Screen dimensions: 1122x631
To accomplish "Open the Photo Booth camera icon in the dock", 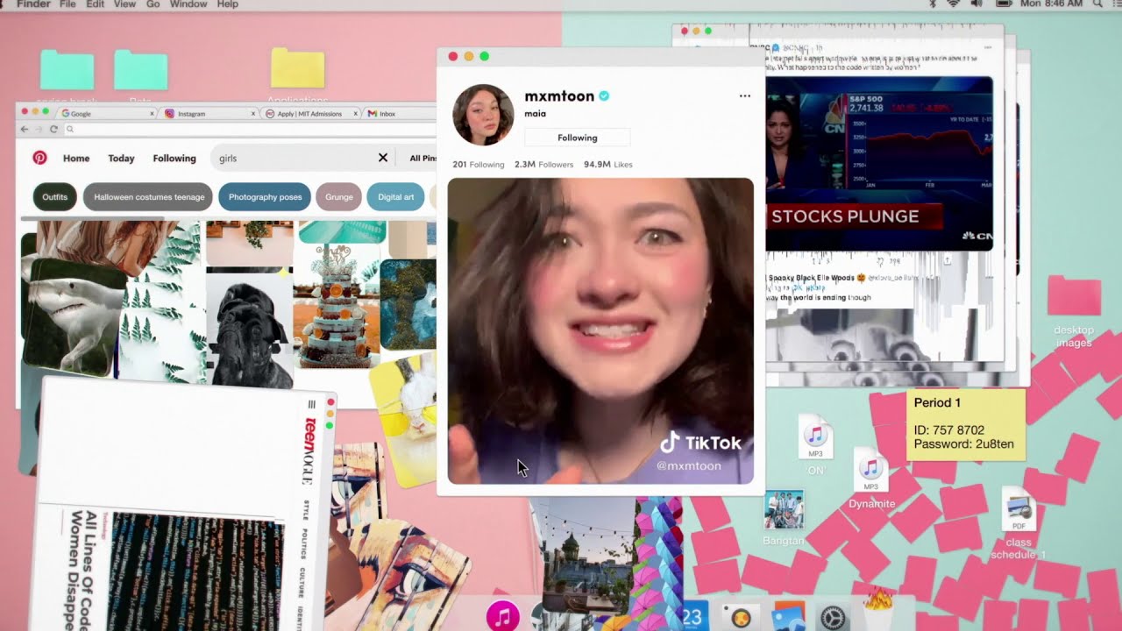I will click(740, 617).
